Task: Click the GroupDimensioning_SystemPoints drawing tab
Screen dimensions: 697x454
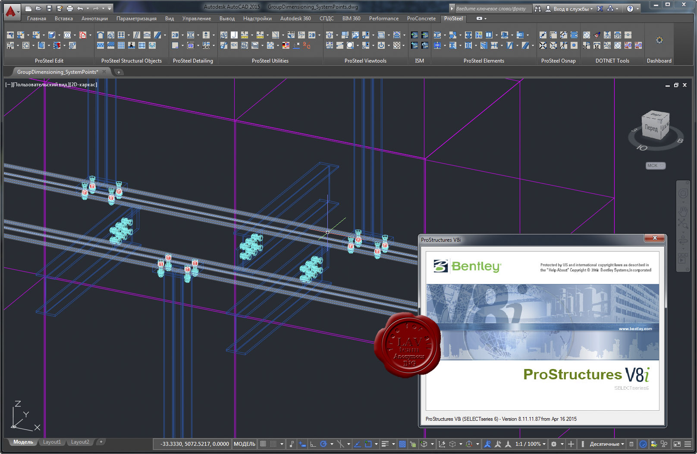Action: click(x=57, y=72)
